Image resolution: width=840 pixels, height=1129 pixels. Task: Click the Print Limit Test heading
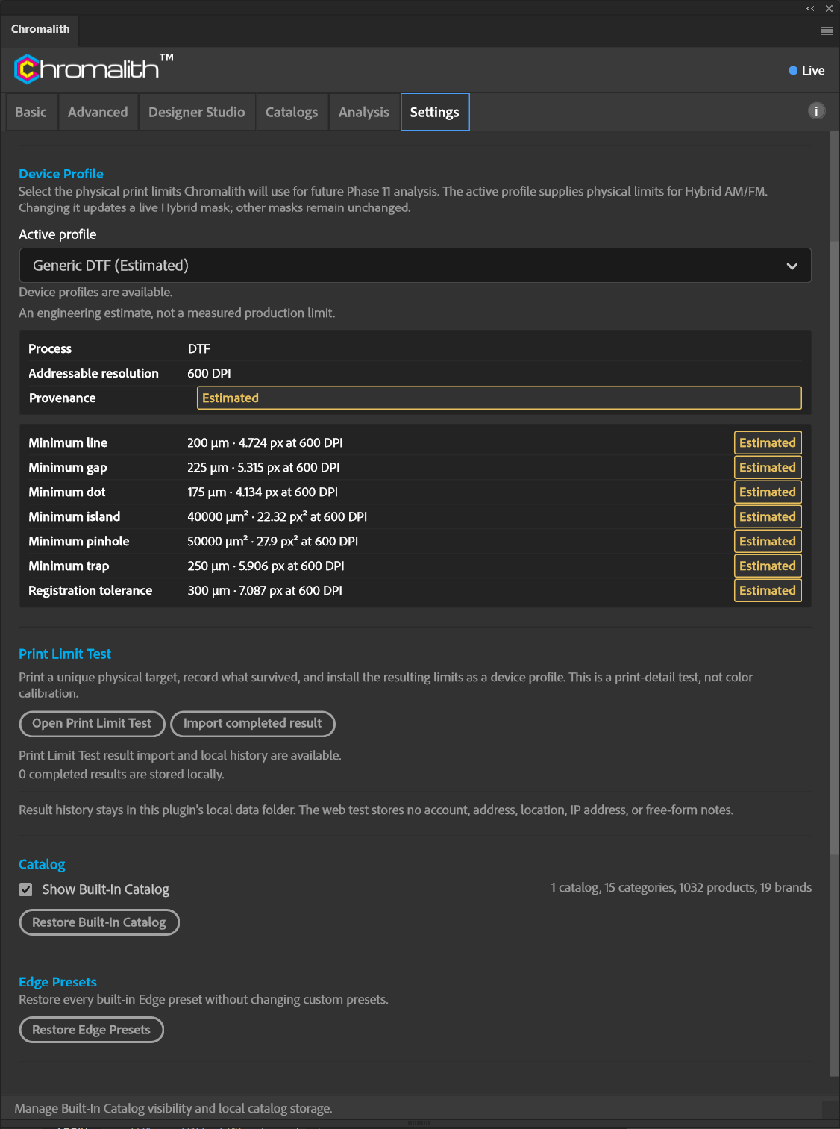coord(65,654)
